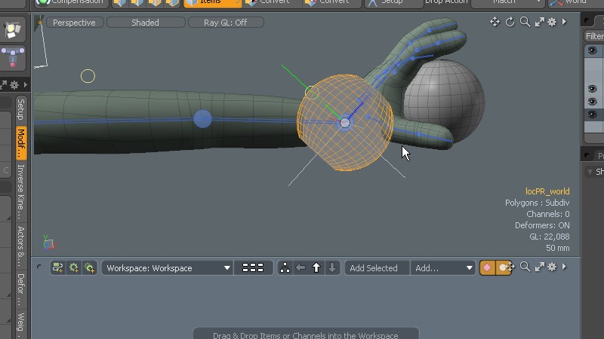604x339 pixels.
Task: Click the zoom magnifier in the Workspace panel
Action: (525, 267)
